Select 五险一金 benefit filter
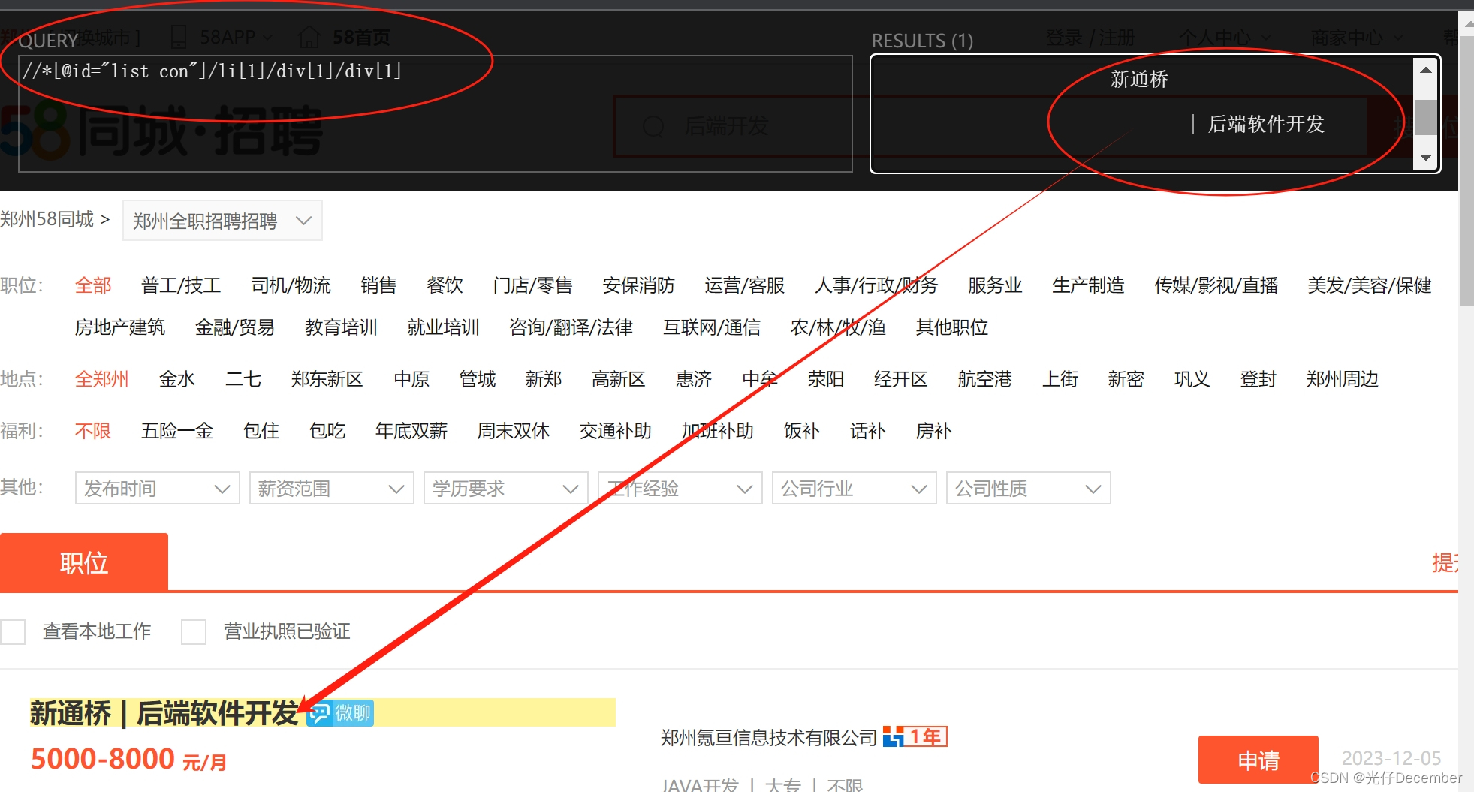 point(177,431)
